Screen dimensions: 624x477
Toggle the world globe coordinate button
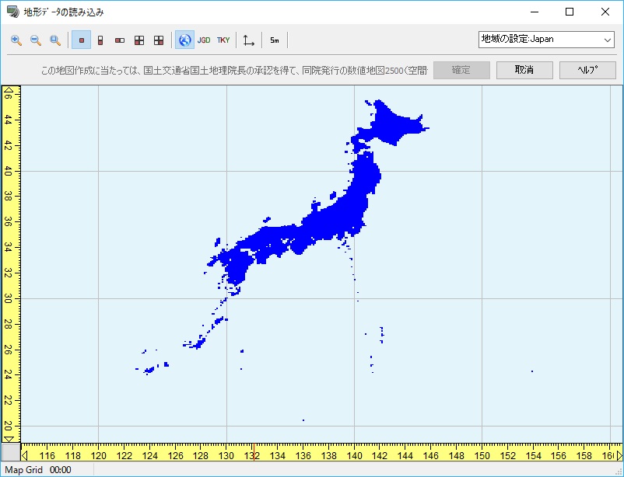click(x=184, y=40)
